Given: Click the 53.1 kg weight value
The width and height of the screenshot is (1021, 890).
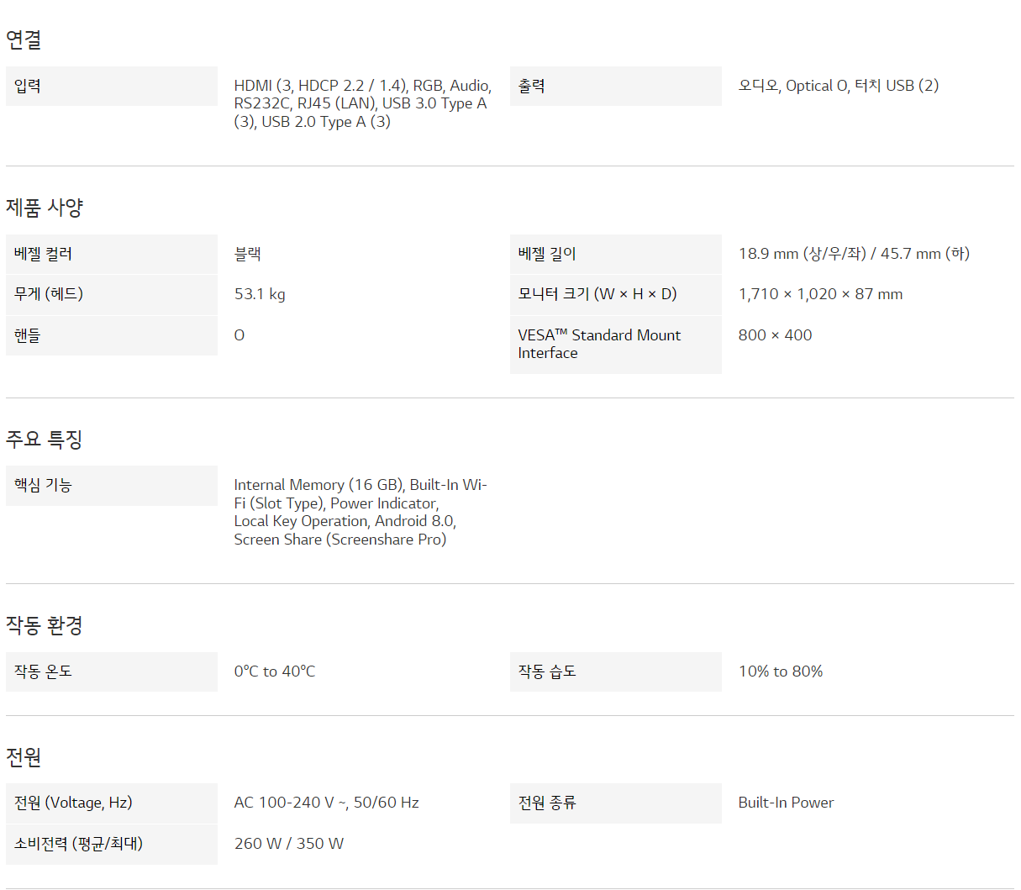Looking at the screenshot, I should pos(260,294).
